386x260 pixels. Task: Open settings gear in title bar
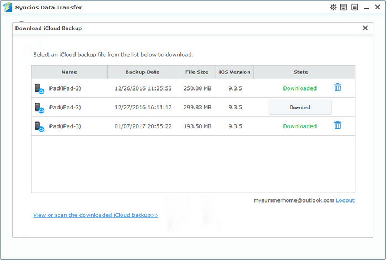tap(333, 7)
